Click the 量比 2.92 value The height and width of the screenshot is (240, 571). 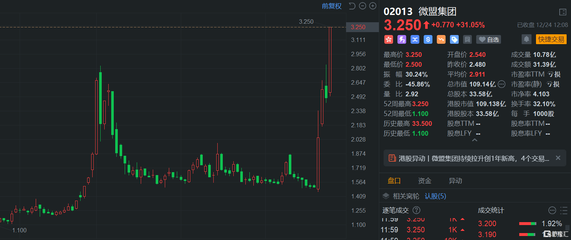(x=411, y=94)
